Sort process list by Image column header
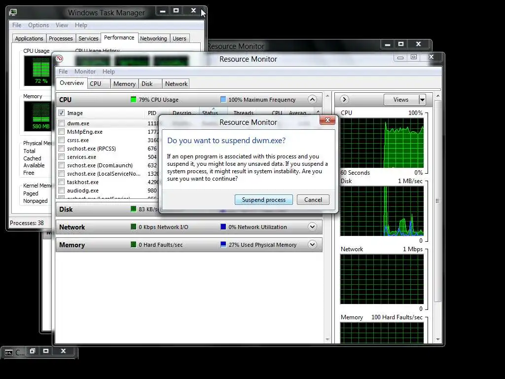 coord(75,113)
